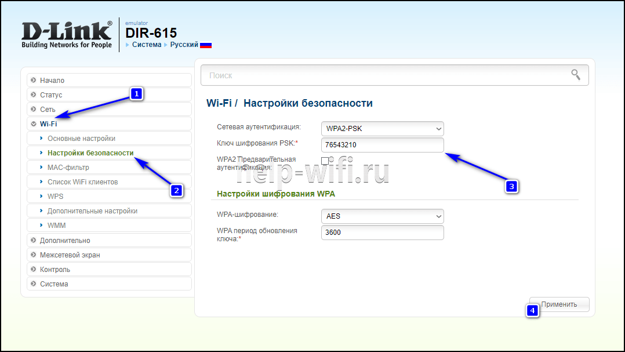Click the Применить button
This screenshot has width=625, height=352.
pos(559,304)
